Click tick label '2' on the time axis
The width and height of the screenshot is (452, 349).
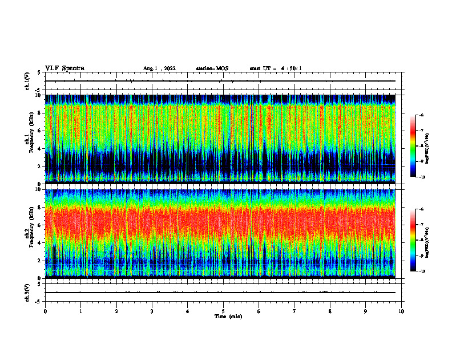click(x=116, y=311)
